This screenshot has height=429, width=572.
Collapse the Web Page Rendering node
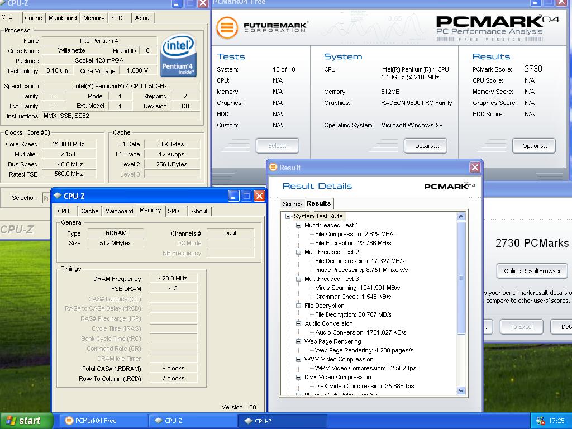(x=298, y=341)
